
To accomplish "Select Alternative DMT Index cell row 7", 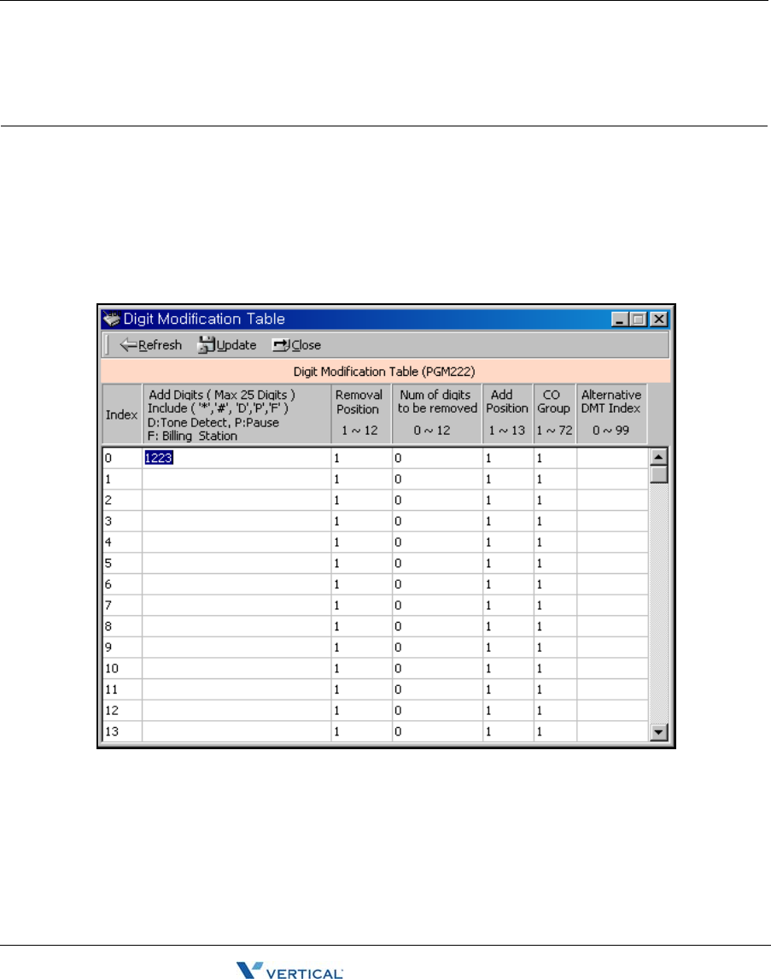I will point(612,605).
